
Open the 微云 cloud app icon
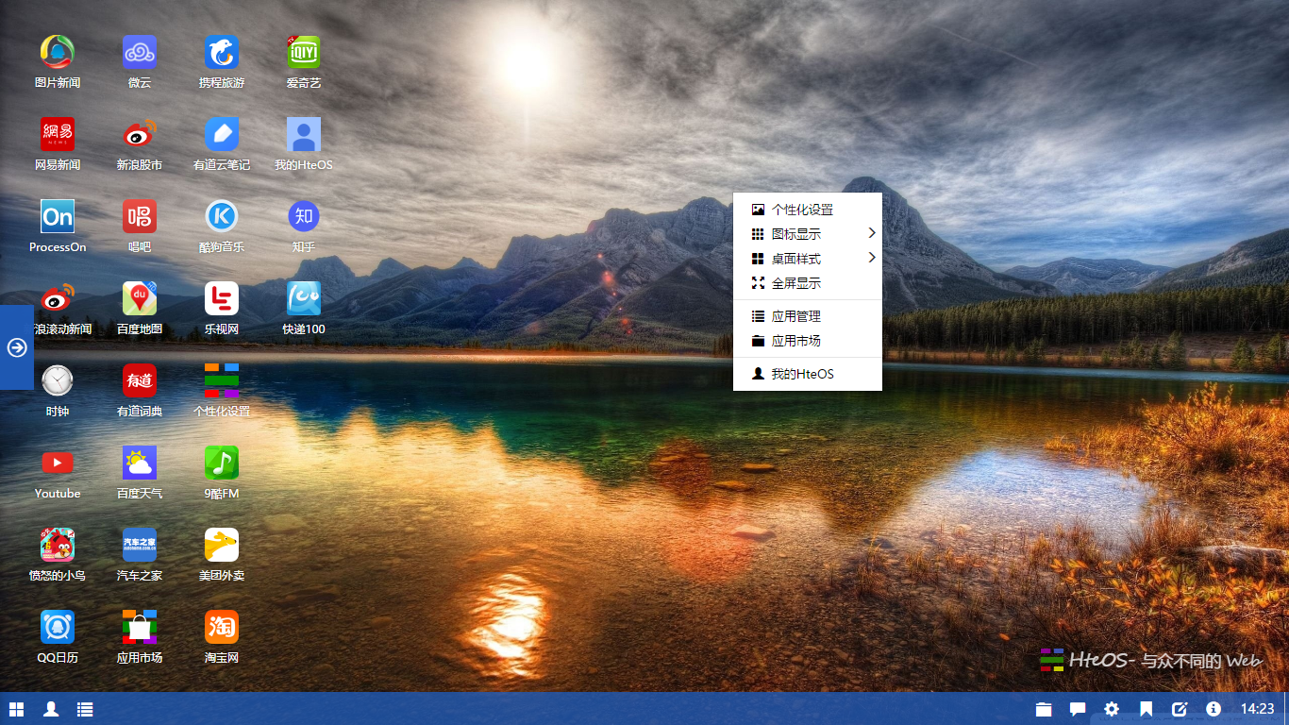(140, 53)
